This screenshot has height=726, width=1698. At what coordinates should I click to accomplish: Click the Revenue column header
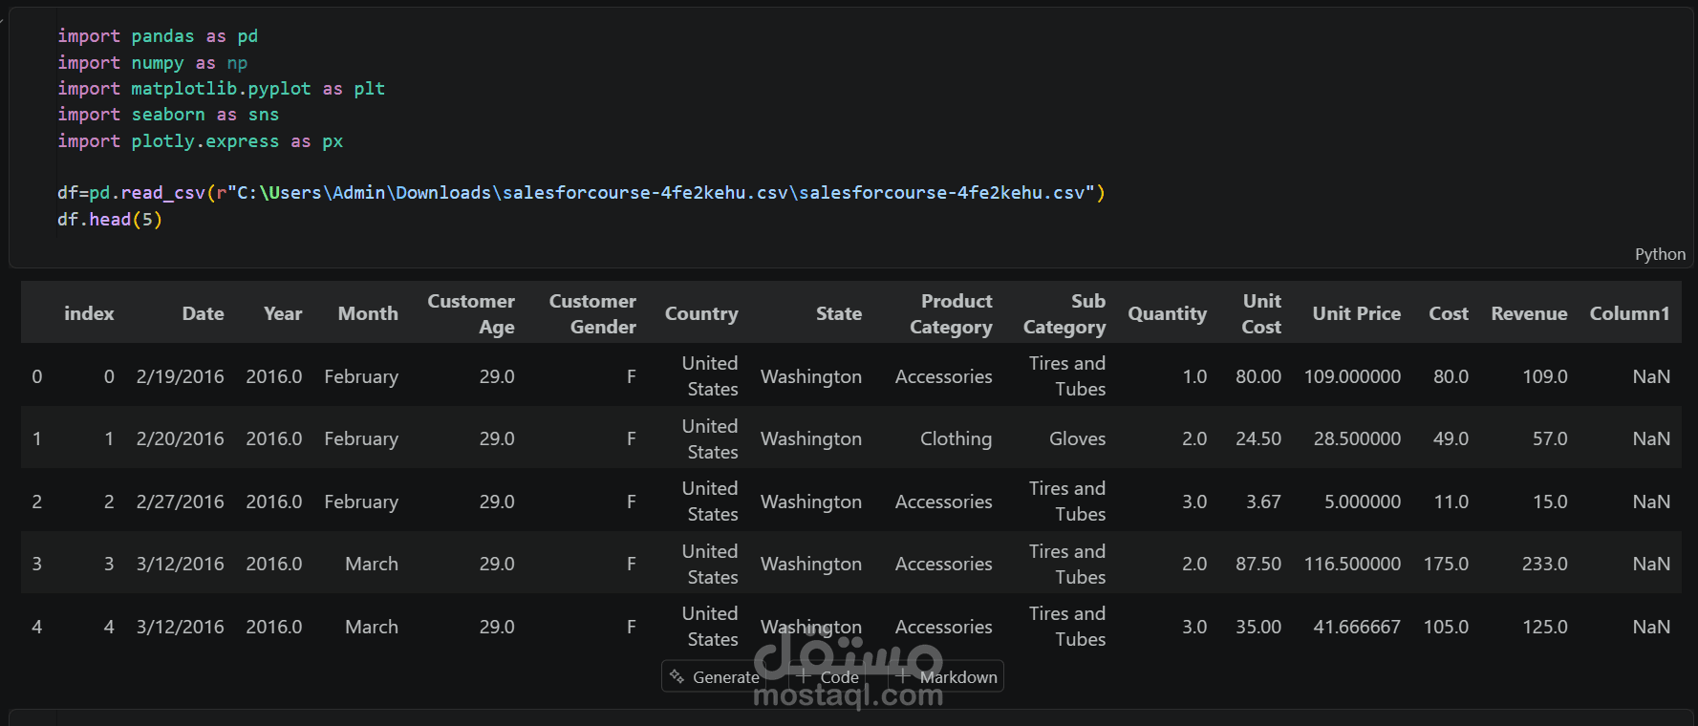click(1528, 313)
